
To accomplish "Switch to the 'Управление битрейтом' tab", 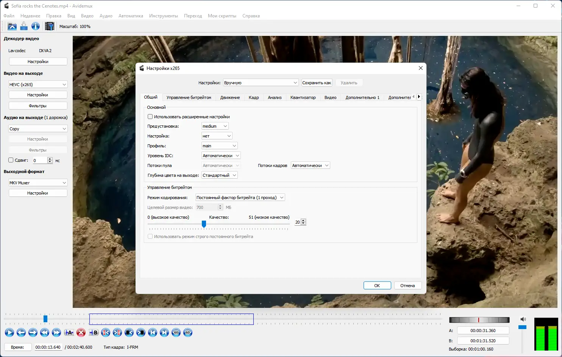I will pos(189,97).
